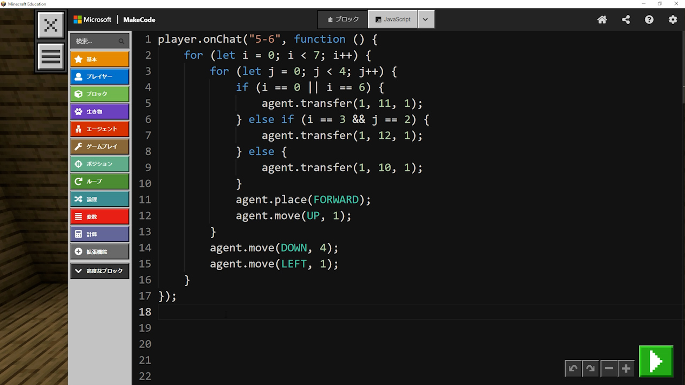Click the green Run program play button
The width and height of the screenshot is (685, 385).
tap(656, 362)
